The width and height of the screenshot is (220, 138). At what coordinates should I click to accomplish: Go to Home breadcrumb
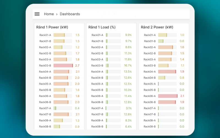49,14
